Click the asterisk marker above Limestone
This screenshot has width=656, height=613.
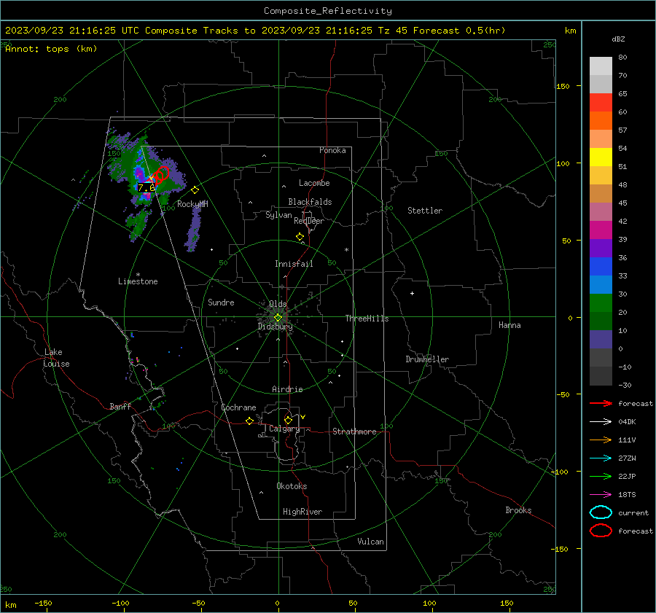pyautogui.click(x=138, y=275)
